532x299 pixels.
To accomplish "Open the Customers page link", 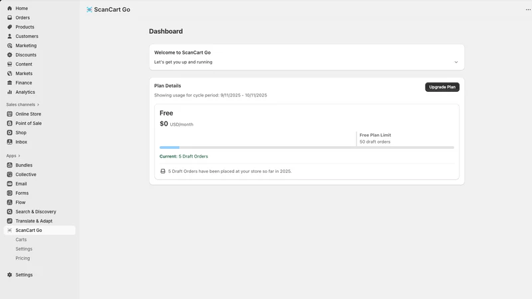I will pyautogui.click(x=27, y=37).
